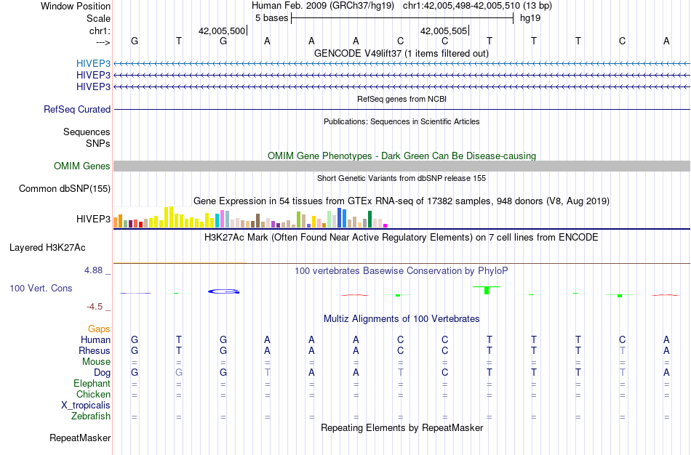Click the 42,005,505 ruler position marker
The width and height of the screenshot is (691, 455).
[444, 31]
